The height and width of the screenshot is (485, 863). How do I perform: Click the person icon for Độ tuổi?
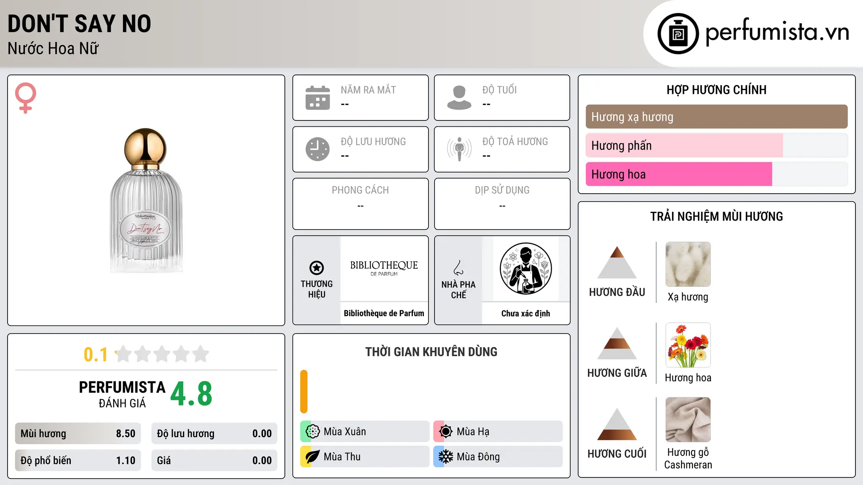tap(459, 98)
